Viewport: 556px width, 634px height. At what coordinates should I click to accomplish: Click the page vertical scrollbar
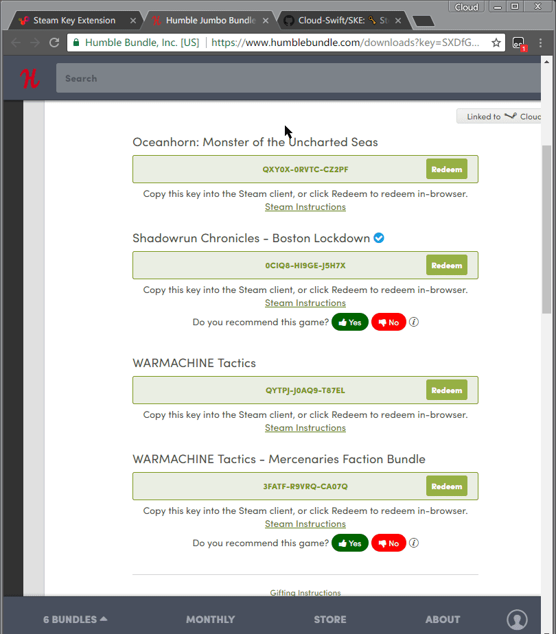click(x=546, y=226)
